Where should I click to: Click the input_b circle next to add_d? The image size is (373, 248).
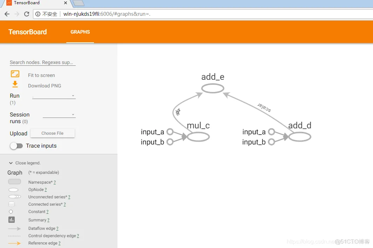pos(271,142)
